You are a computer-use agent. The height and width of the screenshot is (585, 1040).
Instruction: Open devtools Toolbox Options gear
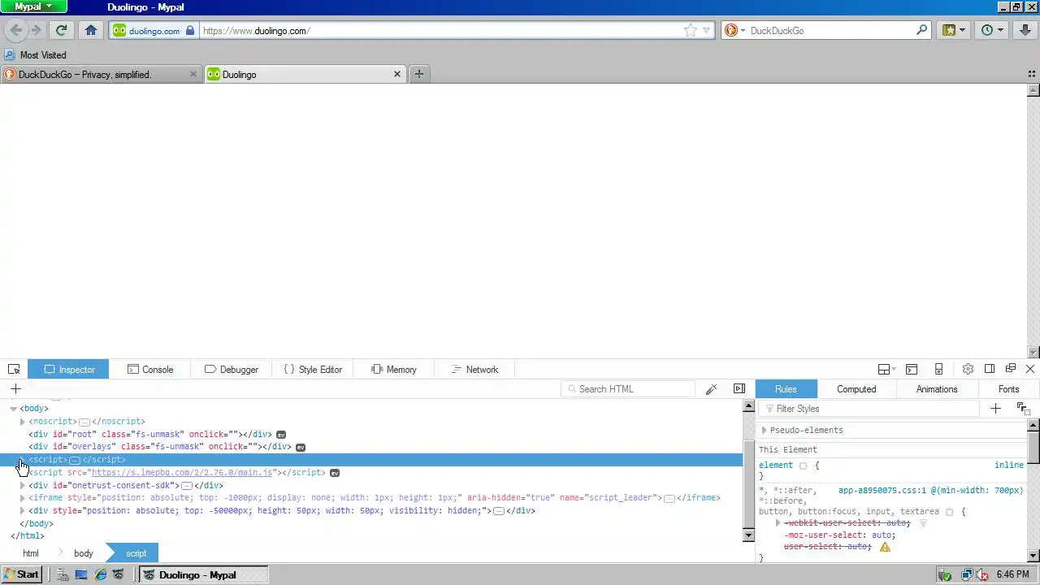pos(968,369)
